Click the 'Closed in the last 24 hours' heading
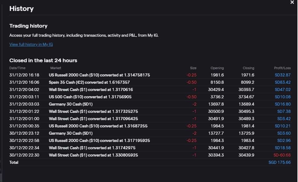This screenshot has width=298, height=182. coord(43,60)
